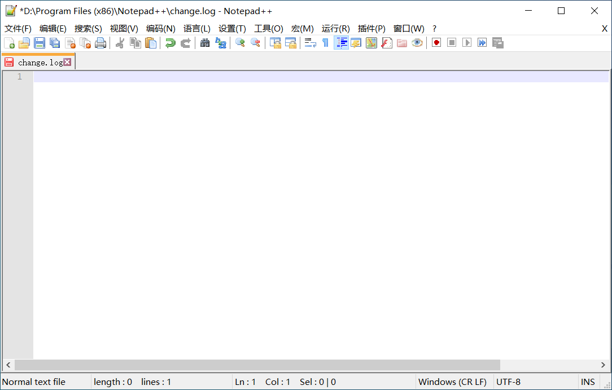Start macro recording with red dot

[436, 43]
